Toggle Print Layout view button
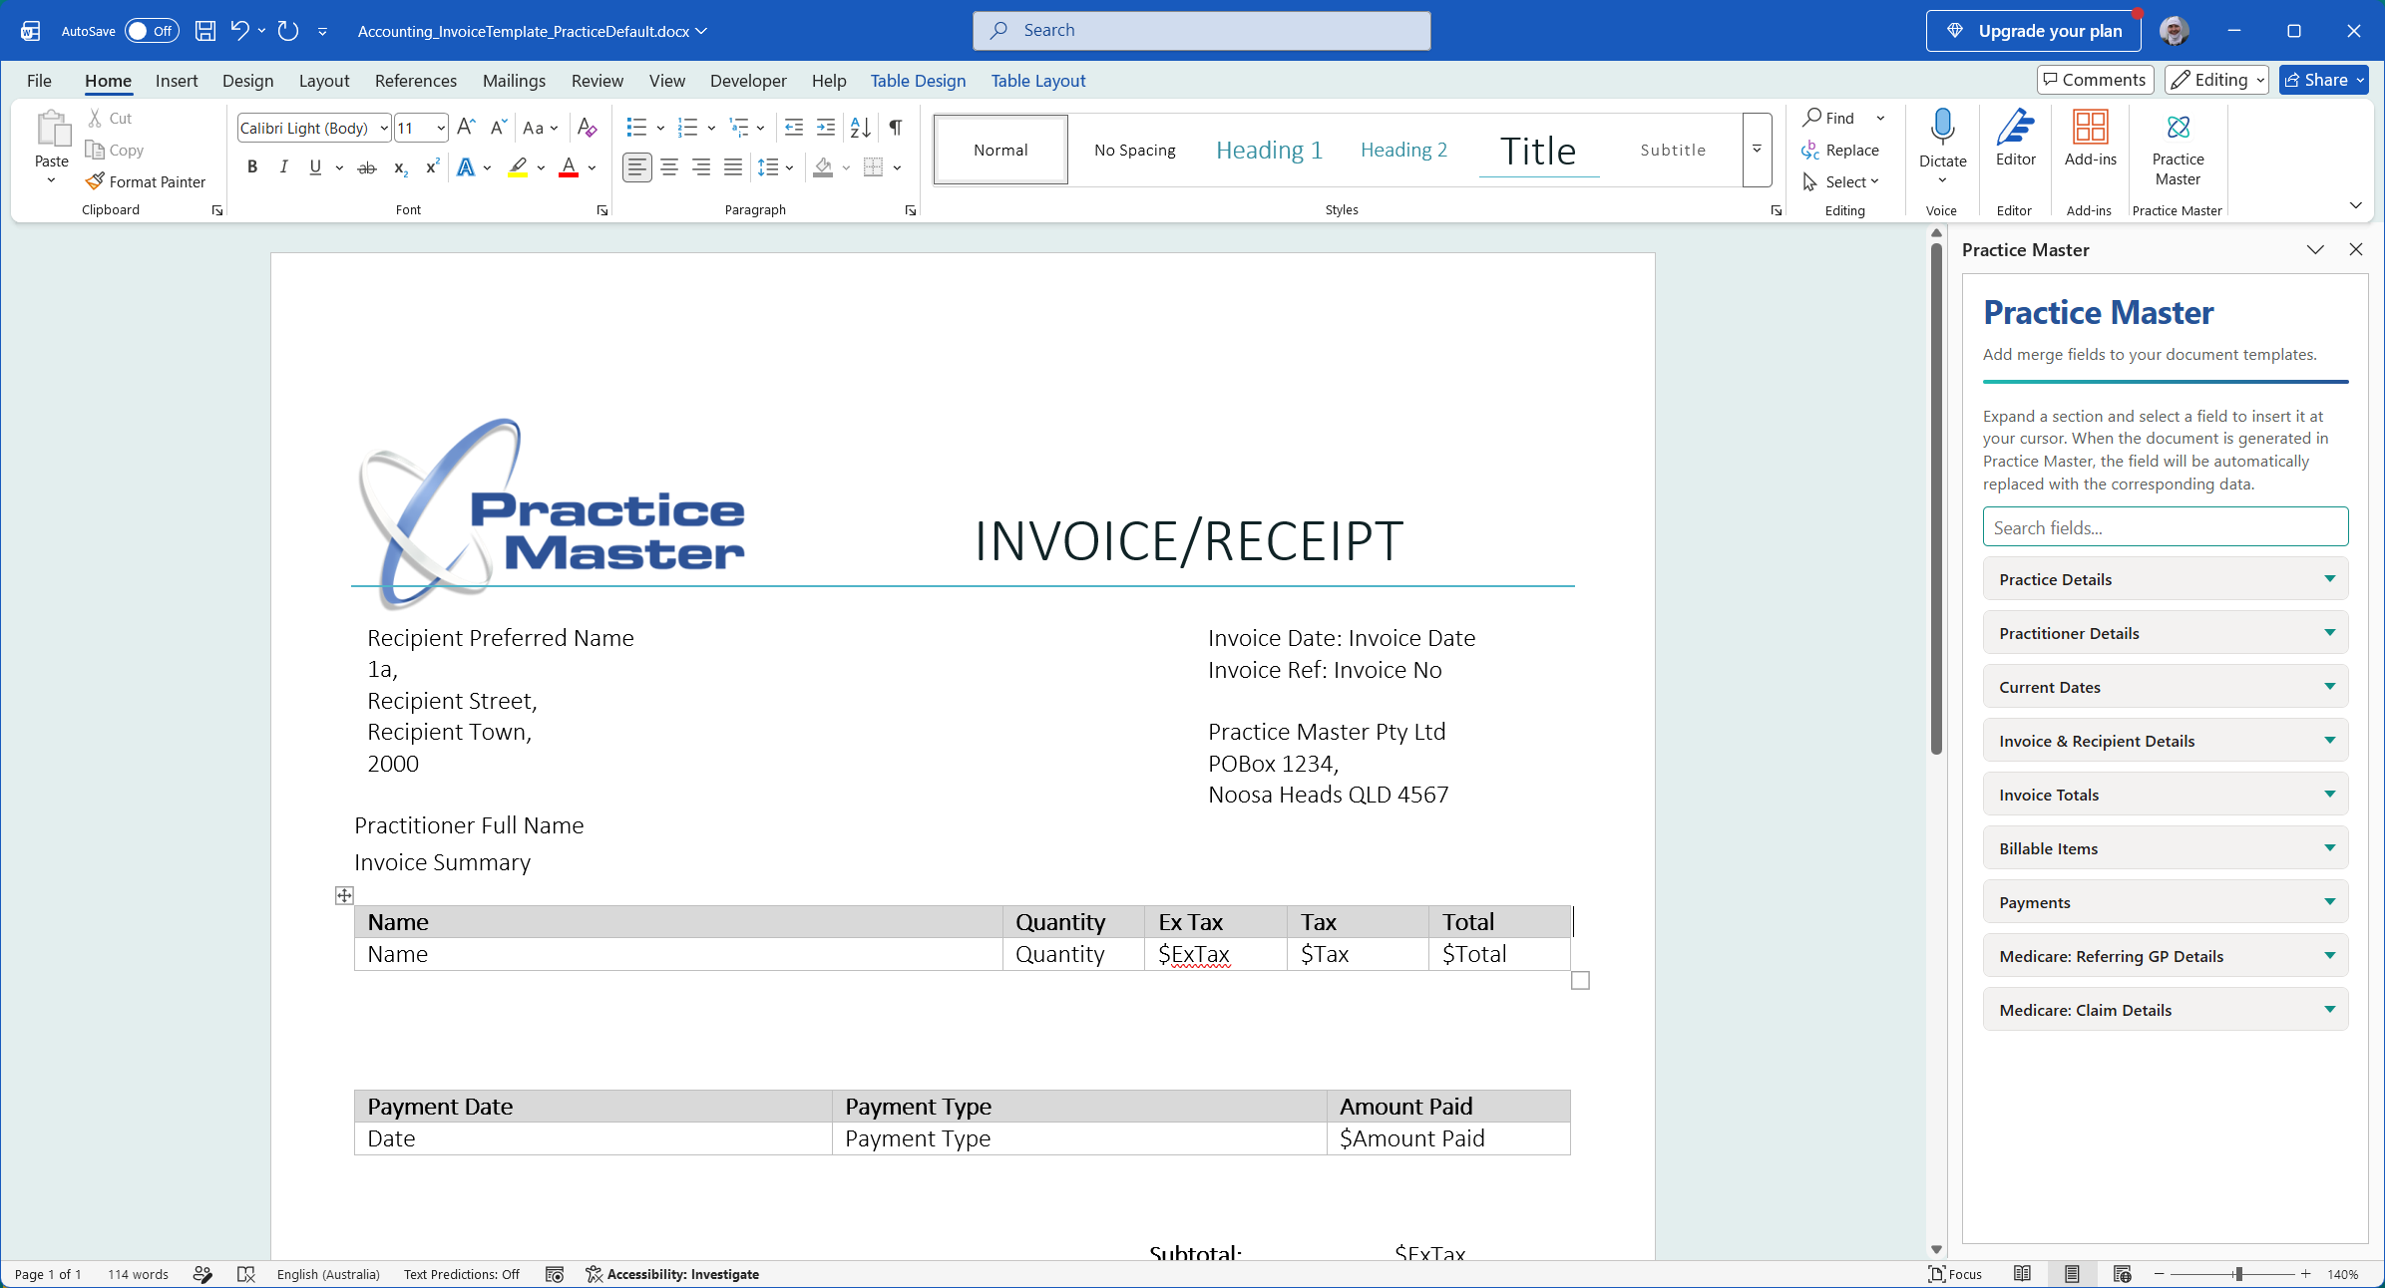Viewport: 2385px width, 1288px height. click(x=2072, y=1274)
